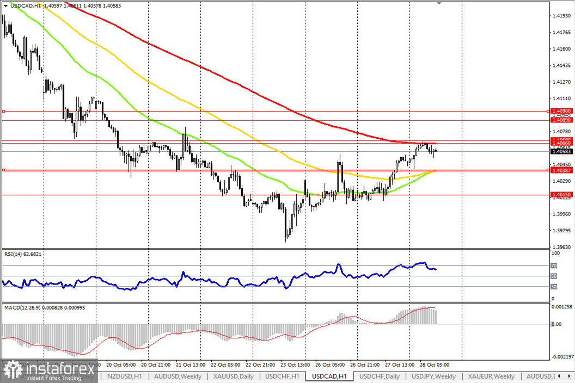Image resolution: width=575 pixels, height=383 pixels.
Task: Open the XAUUSD,Daily chart tab
Action: click(x=233, y=376)
